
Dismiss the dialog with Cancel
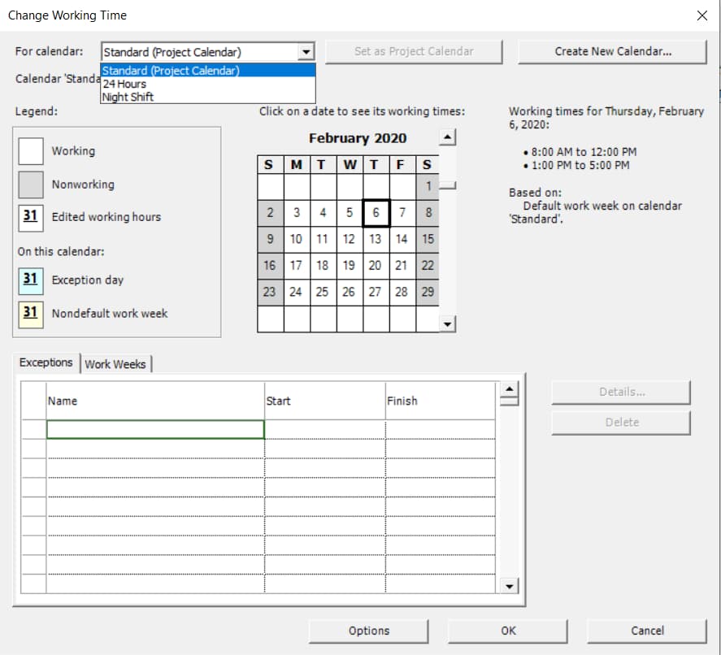point(647,631)
